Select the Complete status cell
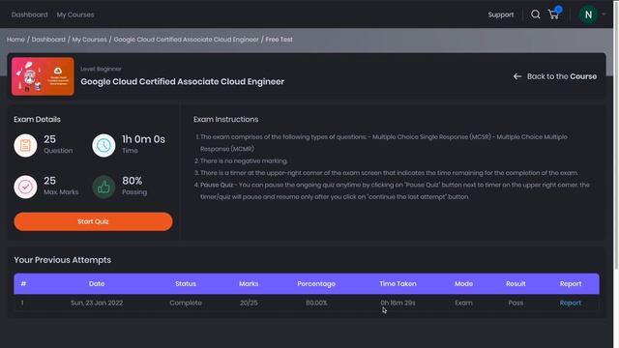This screenshot has height=348, width=619. [x=186, y=303]
